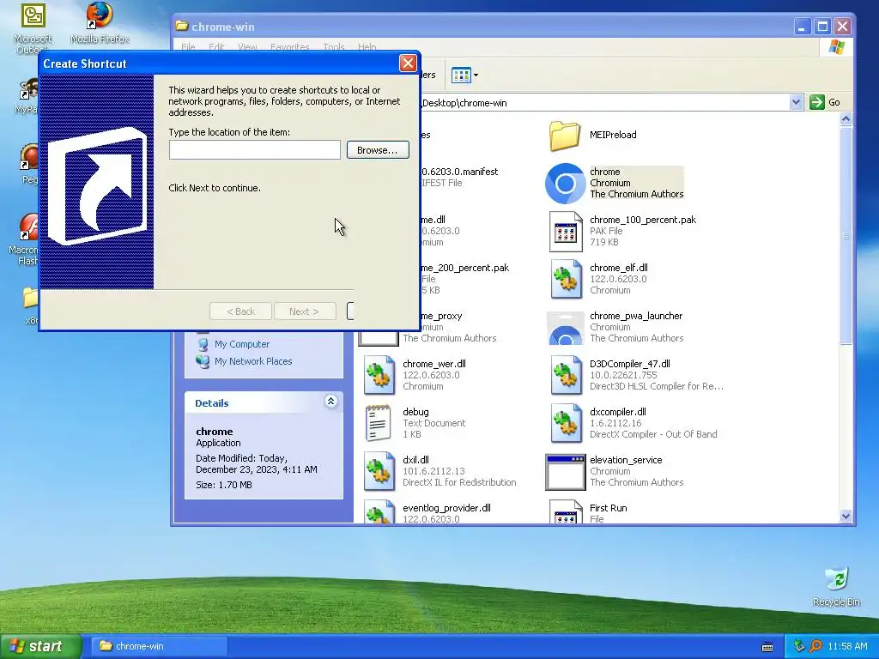879x659 pixels.
Task: Open the address bar dropdown arrow
Action: pos(796,102)
